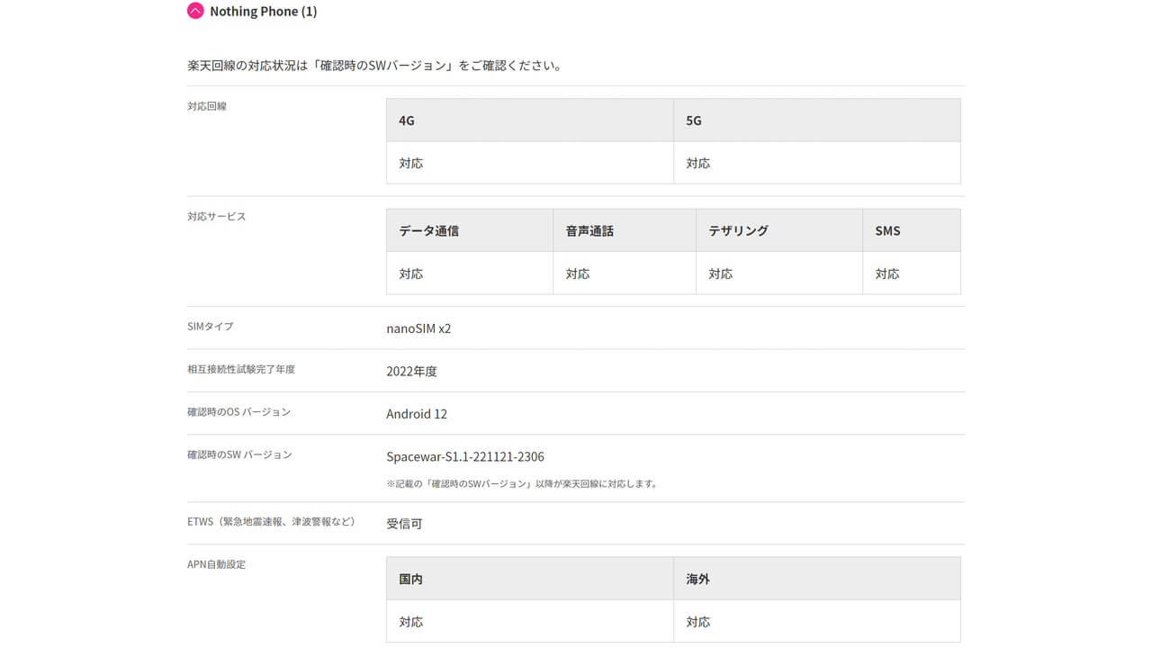Viewport: 1152px width, 648px height.
Task: Select the Spacewar-S1.1-221121-2306 version text
Action: pyautogui.click(x=465, y=456)
